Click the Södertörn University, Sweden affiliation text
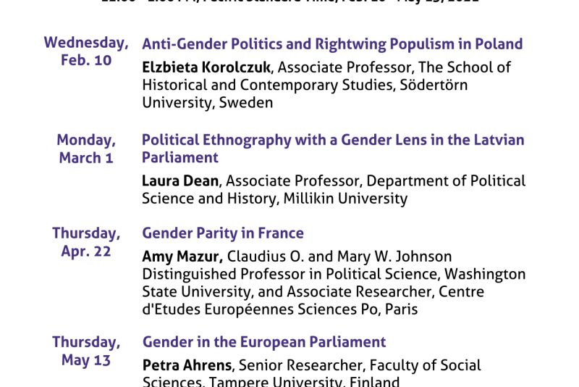 (x=305, y=94)
